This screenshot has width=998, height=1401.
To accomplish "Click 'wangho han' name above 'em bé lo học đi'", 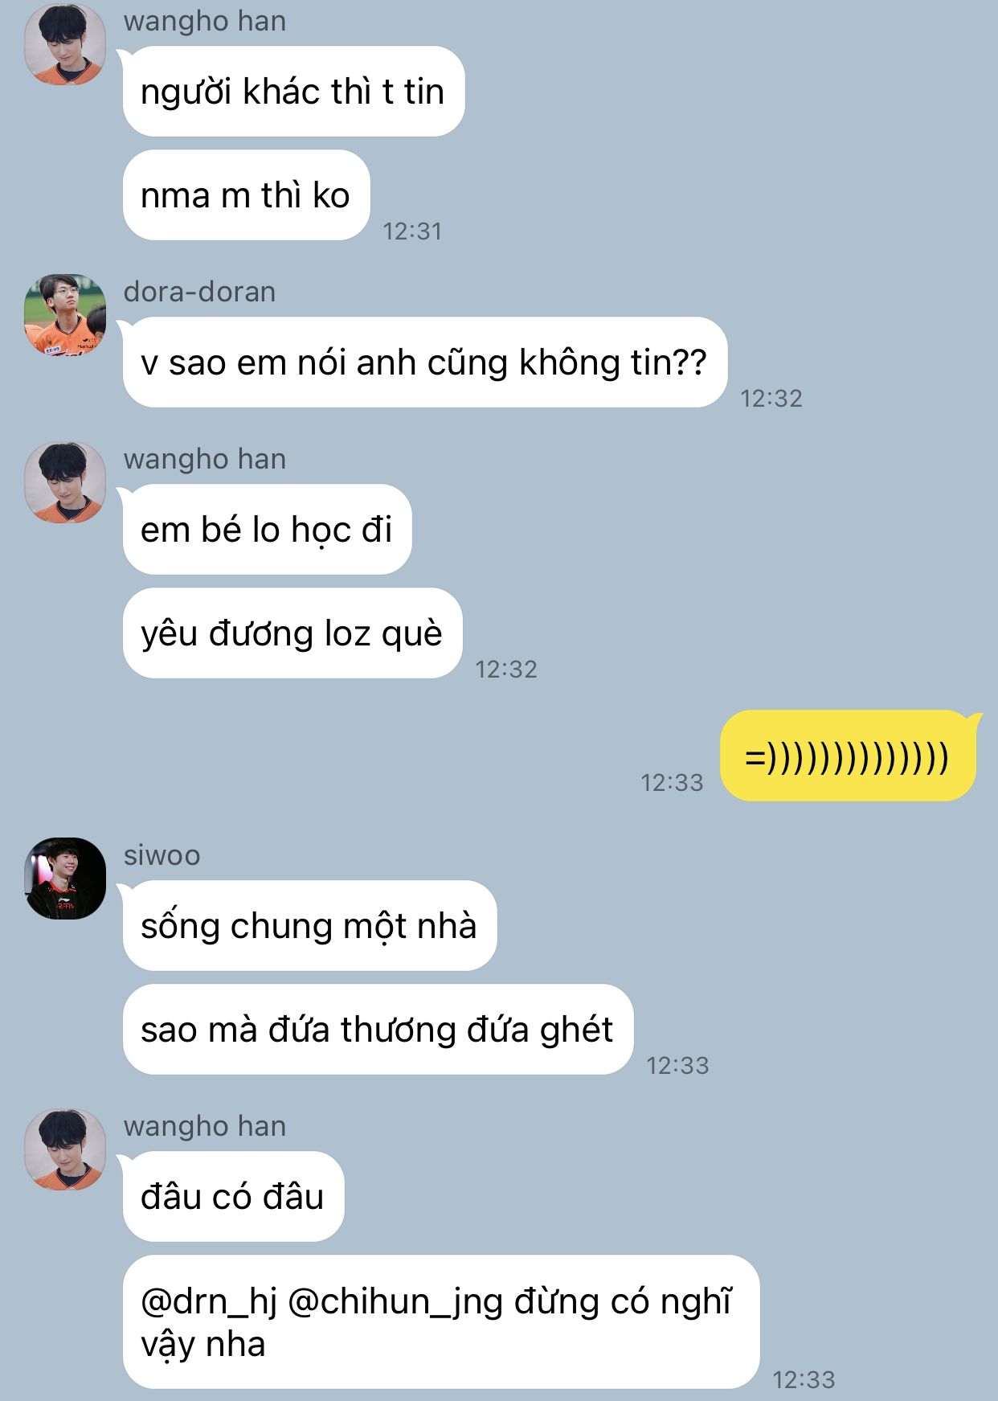I will (x=205, y=459).
